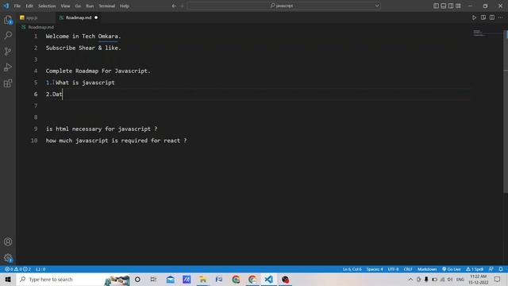Toggle the bottom panel layout button

coord(444,6)
